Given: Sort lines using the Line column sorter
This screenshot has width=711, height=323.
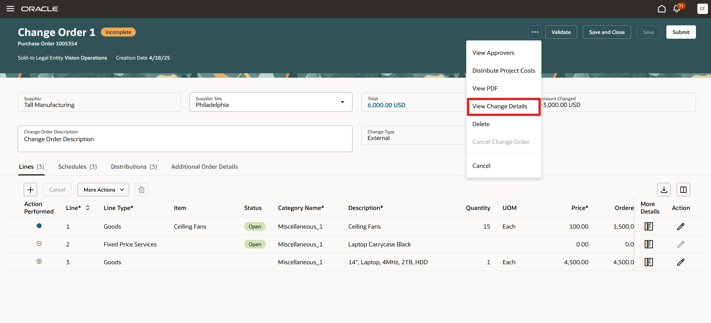Looking at the screenshot, I should tap(87, 208).
